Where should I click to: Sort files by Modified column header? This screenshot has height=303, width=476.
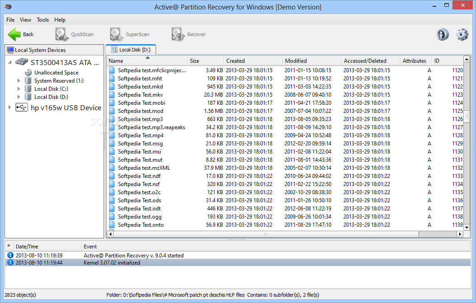[x=312, y=61]
